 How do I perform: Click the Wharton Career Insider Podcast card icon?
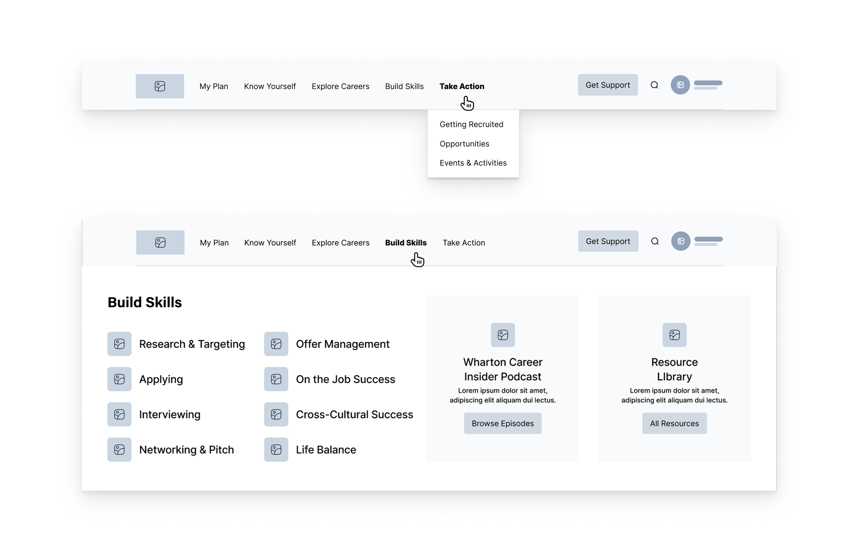point(503,335)
